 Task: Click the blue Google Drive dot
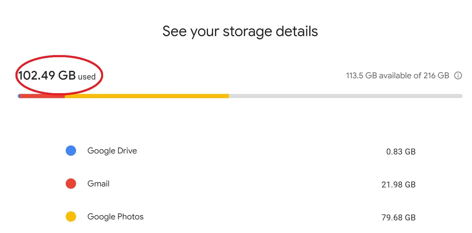71,151
